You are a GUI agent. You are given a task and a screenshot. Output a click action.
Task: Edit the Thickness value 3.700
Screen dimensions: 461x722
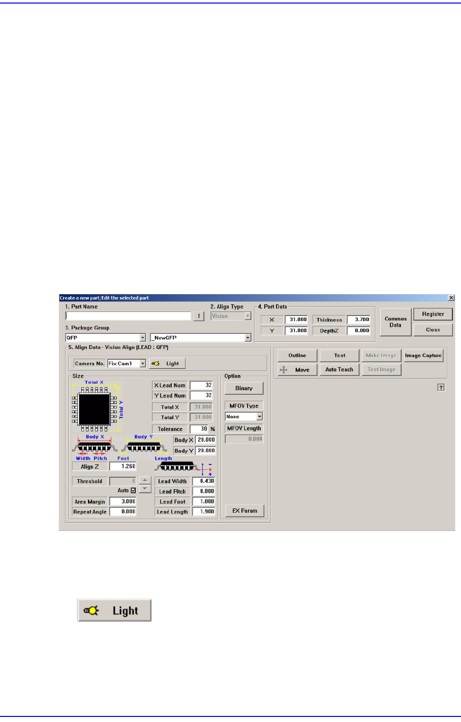pyautogui.click(x=359, y=320)
